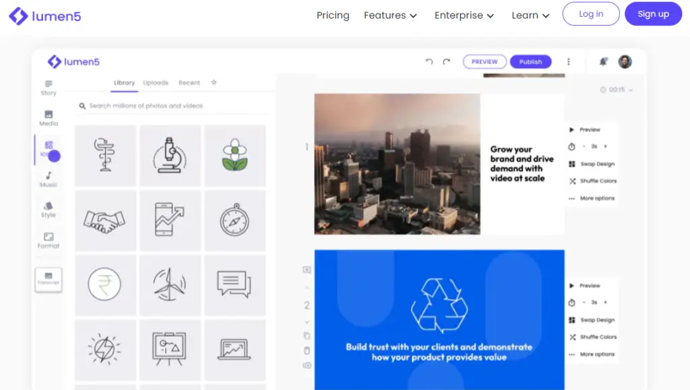Select the lightning energy icon
This screenshot has height=390, width=690.
105,350
